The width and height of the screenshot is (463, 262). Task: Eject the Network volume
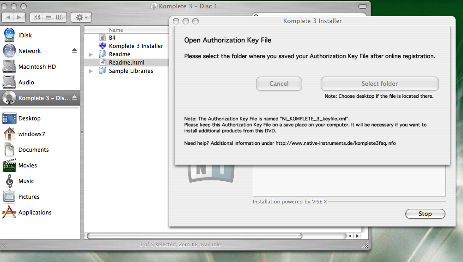pos(74,51)
